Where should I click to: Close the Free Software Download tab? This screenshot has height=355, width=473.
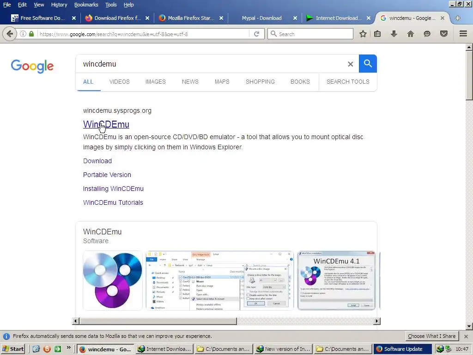[73, 18]
